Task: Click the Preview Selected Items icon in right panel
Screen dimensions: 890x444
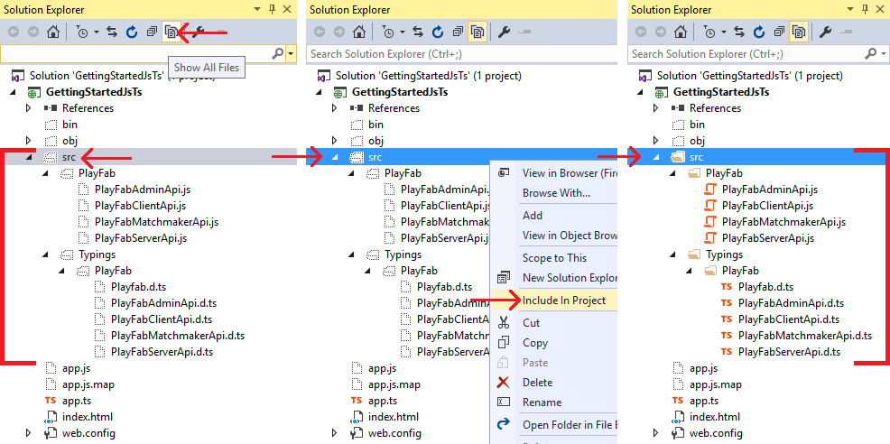Action: coord(848,32)
